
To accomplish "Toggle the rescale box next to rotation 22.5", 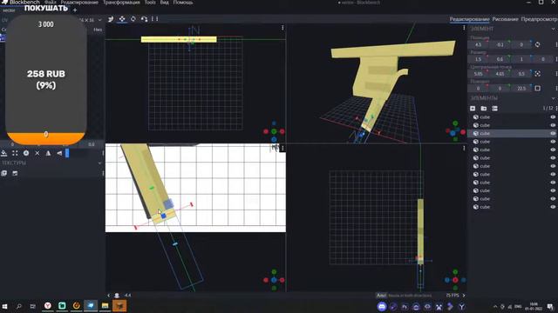I will pyautogui.click(x=537, y=88).
